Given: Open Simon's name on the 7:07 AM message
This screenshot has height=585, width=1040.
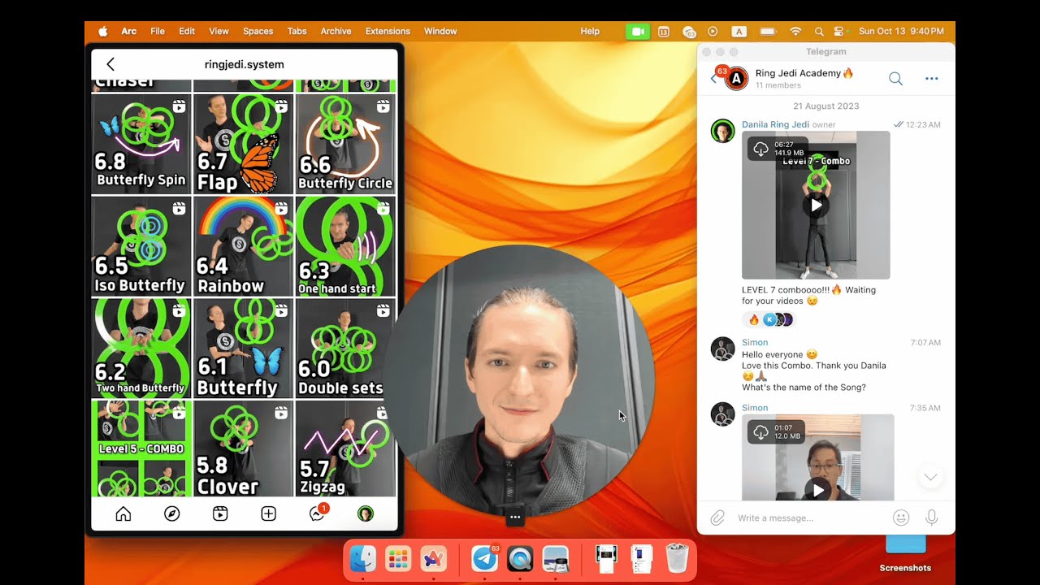Looking at the screenshot, I should [755, 342].
